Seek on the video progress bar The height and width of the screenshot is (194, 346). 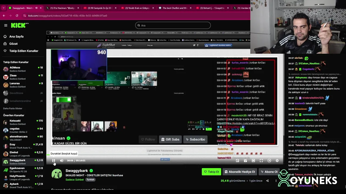point(165,155)
